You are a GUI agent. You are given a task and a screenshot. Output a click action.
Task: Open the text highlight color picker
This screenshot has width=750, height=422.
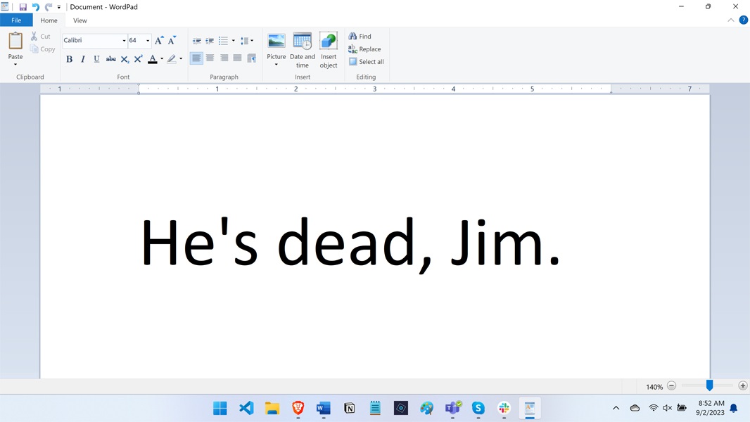click(180, 59)
